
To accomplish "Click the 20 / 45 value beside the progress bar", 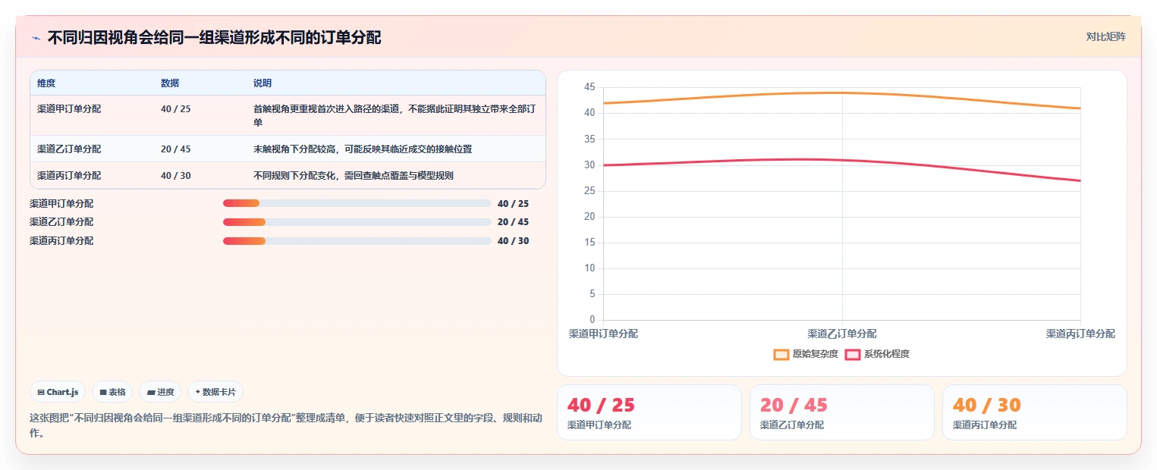I will pyautogui.click(x=514, y=222).
